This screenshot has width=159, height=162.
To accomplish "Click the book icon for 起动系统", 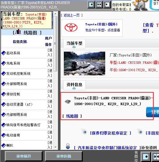I will click(3, 53).
